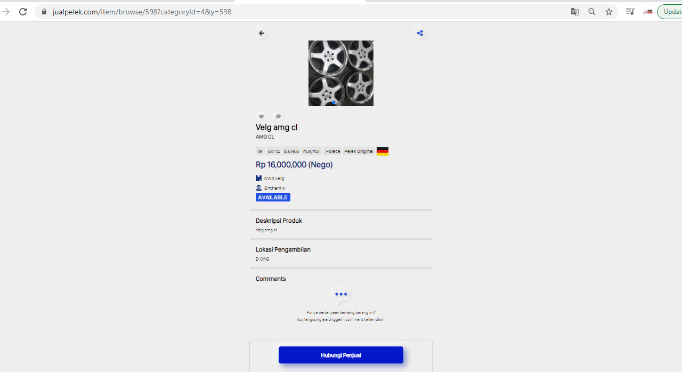The width and height of the screenshot is (682, 372).
Task: Click the German flag icon
Action: click(383, 151)
